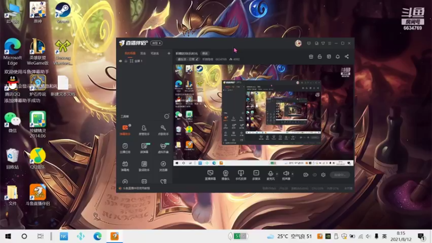Click the 修改 title edit button
The width and height of the screenshot is (432, 243).
point(205,53)
